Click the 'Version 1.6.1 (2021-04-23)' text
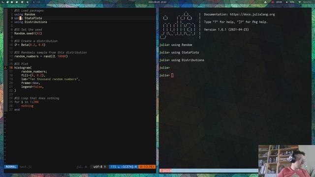Image resolution: width=315 pixels, height=177 pixels. pyautogui.click(x=226, y=29)
